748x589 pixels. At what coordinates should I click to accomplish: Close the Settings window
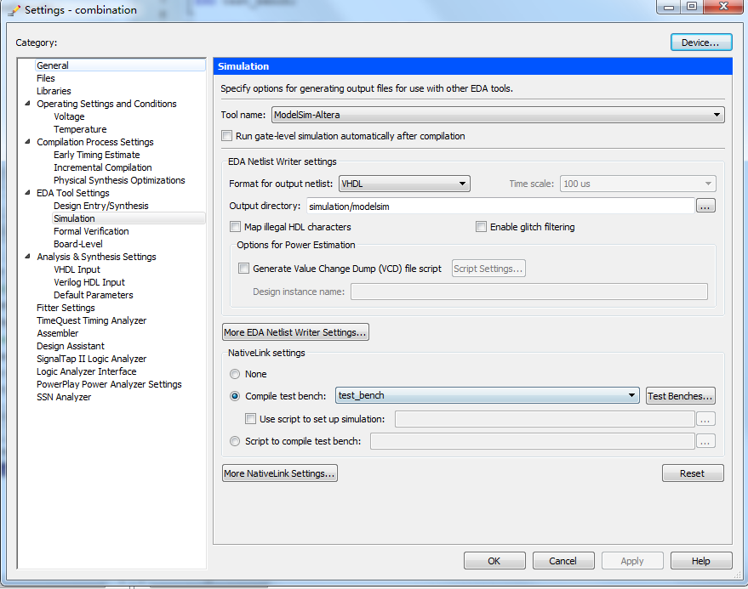(723, 6)
